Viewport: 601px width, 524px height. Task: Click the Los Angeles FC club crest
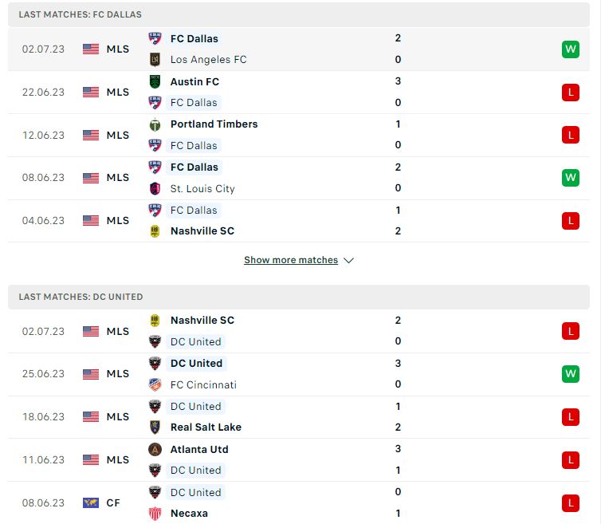pos(155,60)
